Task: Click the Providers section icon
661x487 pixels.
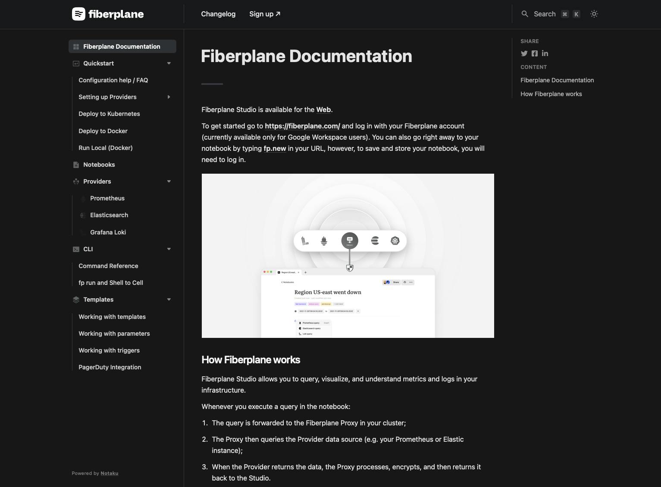Action: pos(76,181)
